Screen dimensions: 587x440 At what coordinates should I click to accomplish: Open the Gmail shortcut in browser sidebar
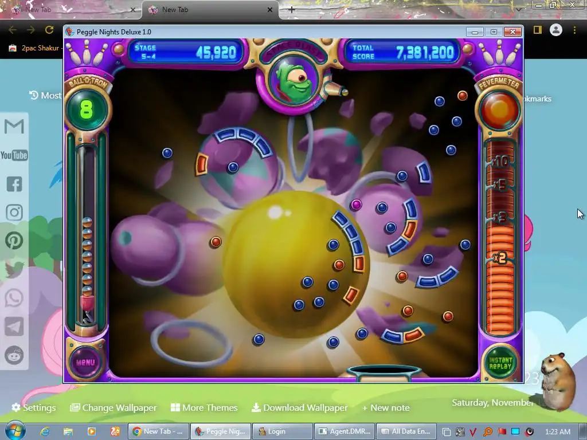(14, 127)
